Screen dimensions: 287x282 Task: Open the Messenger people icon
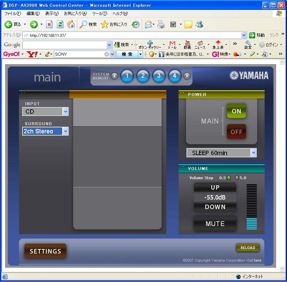(x=199, y=24)
